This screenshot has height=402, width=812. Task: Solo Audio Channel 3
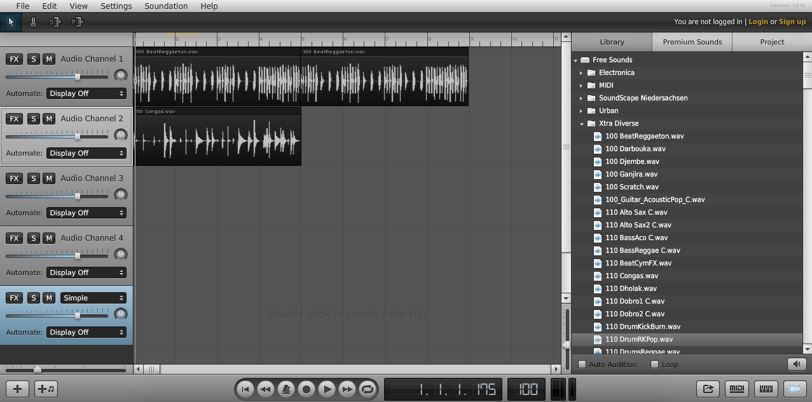[34, 178]
